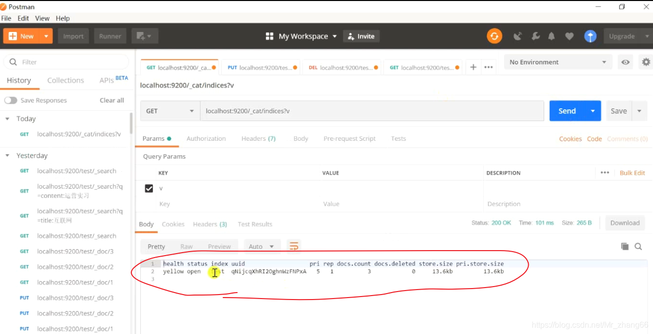This screenshot has width=653, height=334.
Task: Open the Send button dropdown arrow
Action: (x=593, y=111)
